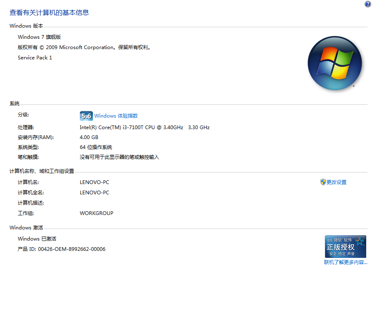The width and height of the screenshot is (372, 314).
Task: Click the WORKGROUP workgroup value
Action: tap(97, 213)
